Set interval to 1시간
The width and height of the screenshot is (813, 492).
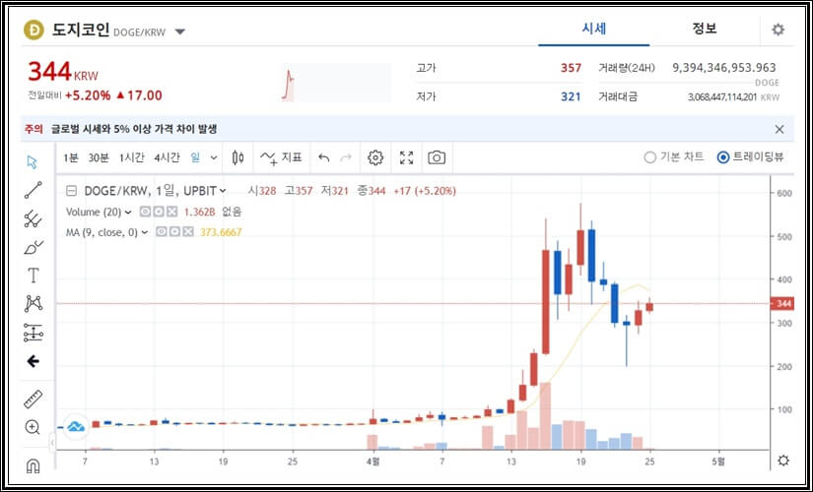click(132, 157)
